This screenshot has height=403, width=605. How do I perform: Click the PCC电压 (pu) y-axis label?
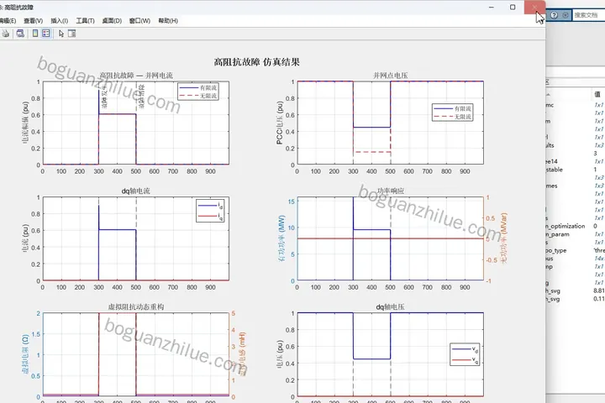point(279,123)
